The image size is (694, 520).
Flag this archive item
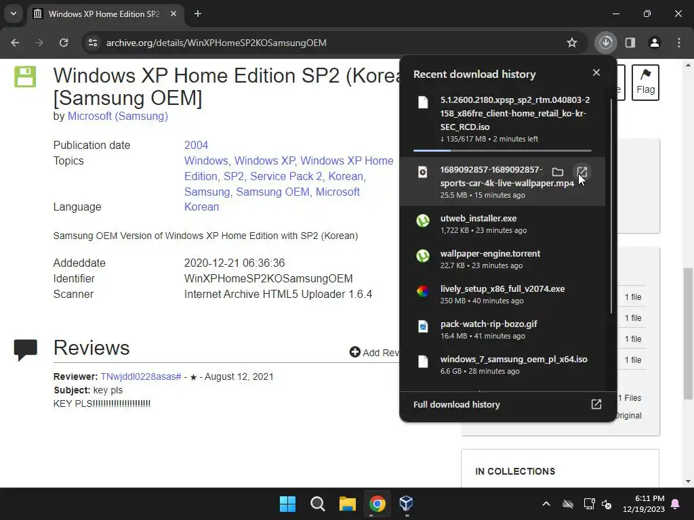pos(645,83)
